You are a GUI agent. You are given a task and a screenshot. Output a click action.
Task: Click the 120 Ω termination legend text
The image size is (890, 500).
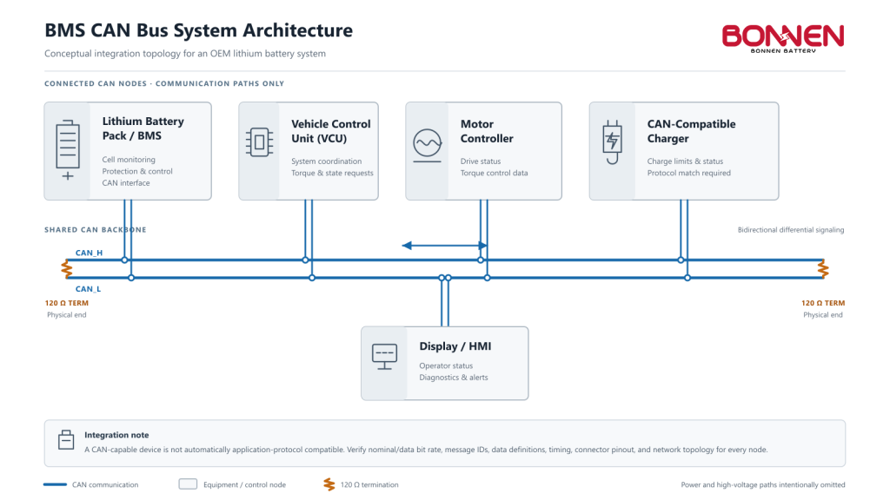pos(369,484)
